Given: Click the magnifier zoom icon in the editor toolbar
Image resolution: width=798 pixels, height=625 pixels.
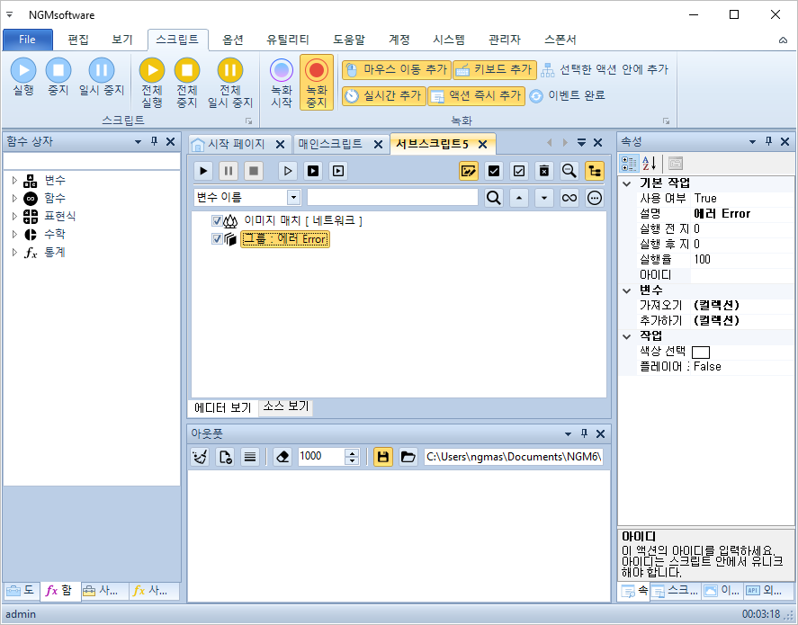Looking at the screenshot, I should (x=569, y=171).
